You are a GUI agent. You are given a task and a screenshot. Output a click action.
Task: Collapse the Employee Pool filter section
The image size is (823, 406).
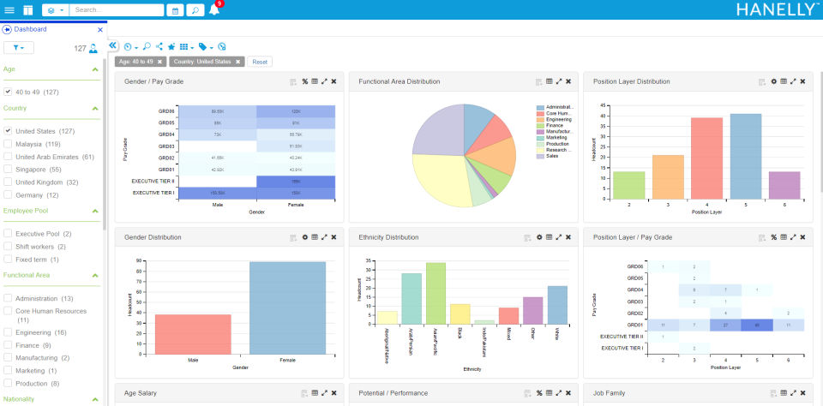[95, 211]
